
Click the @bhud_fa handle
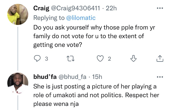(72, 77)
